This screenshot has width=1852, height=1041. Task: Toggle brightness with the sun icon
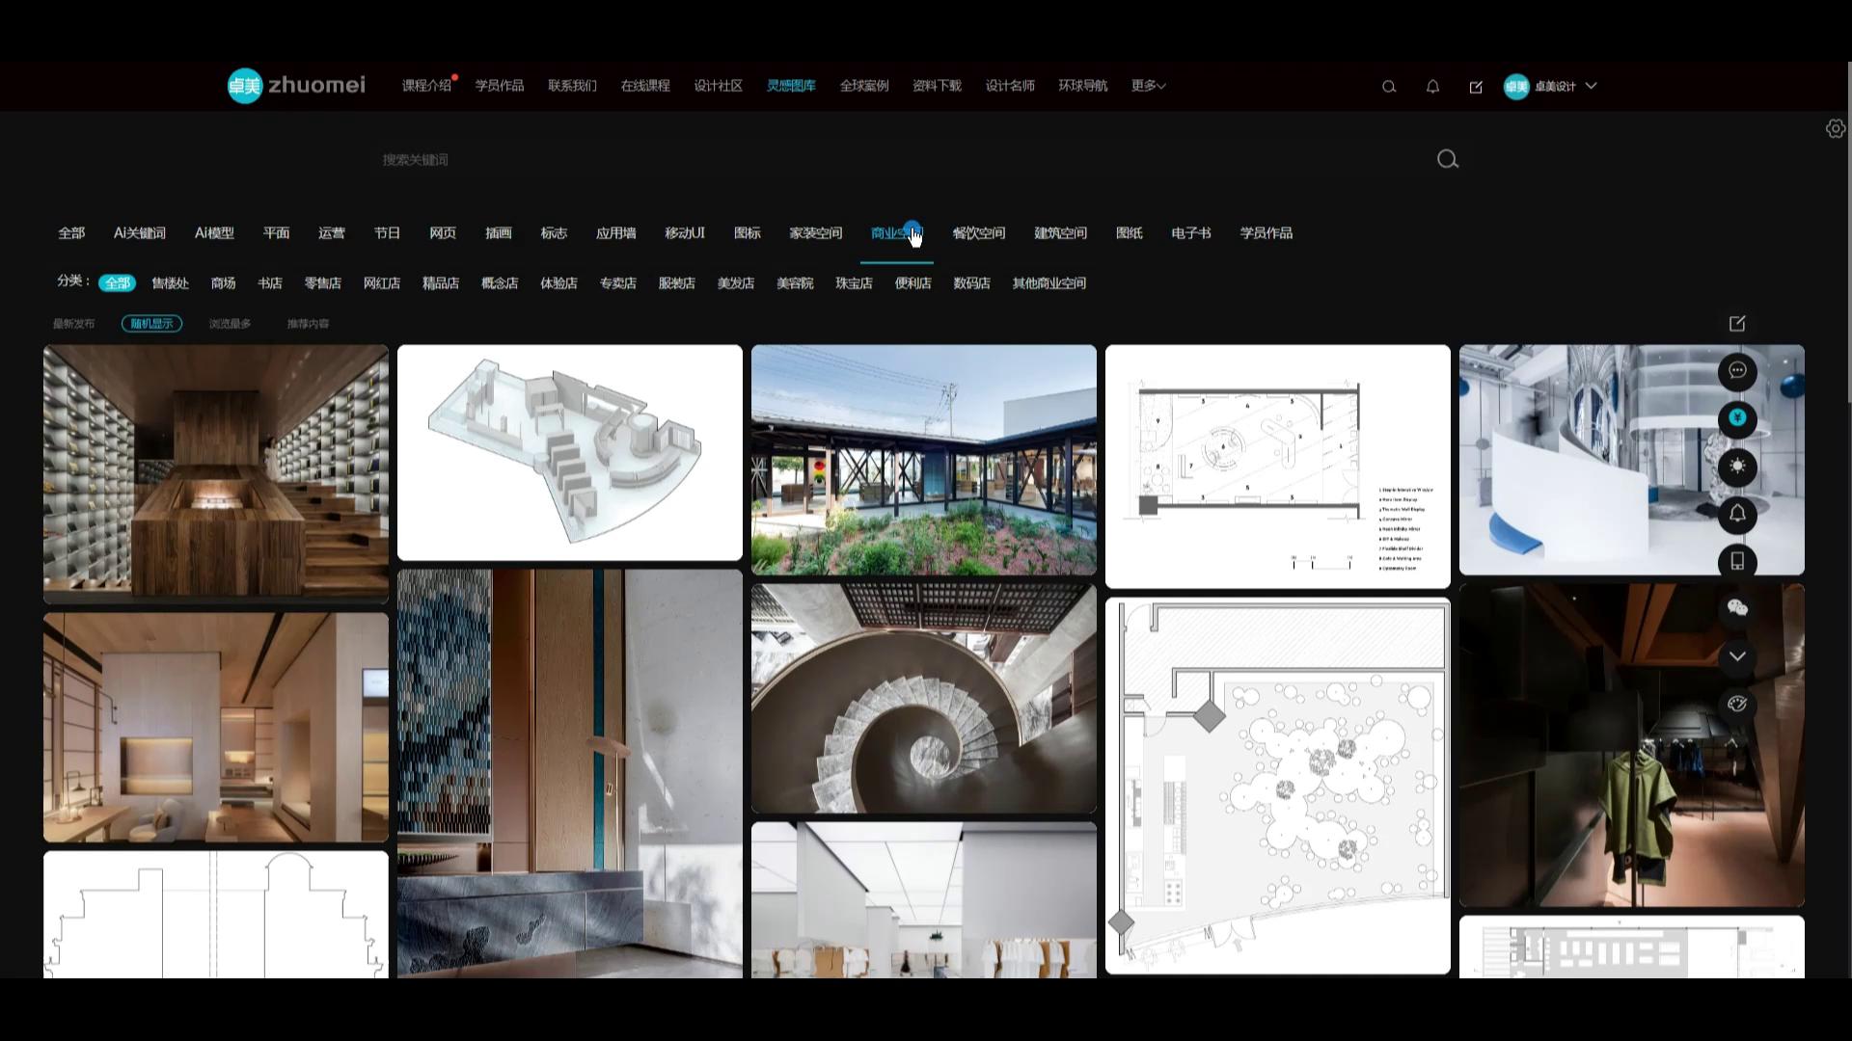[1737, 467]
